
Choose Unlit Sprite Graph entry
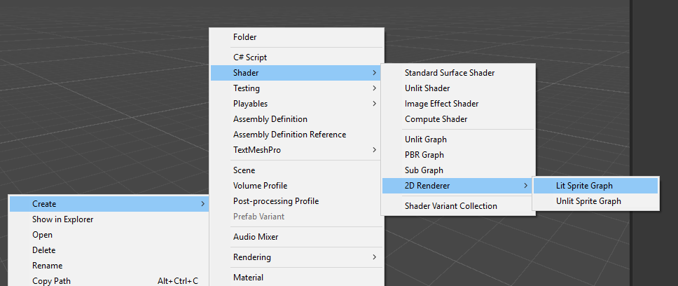tap(588, 201)
